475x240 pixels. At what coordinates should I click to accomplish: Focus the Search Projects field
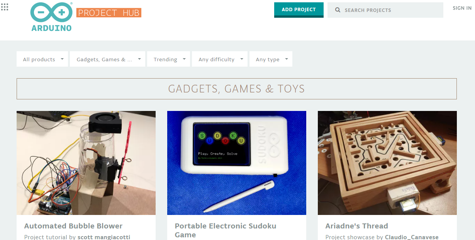coord(385,10)
